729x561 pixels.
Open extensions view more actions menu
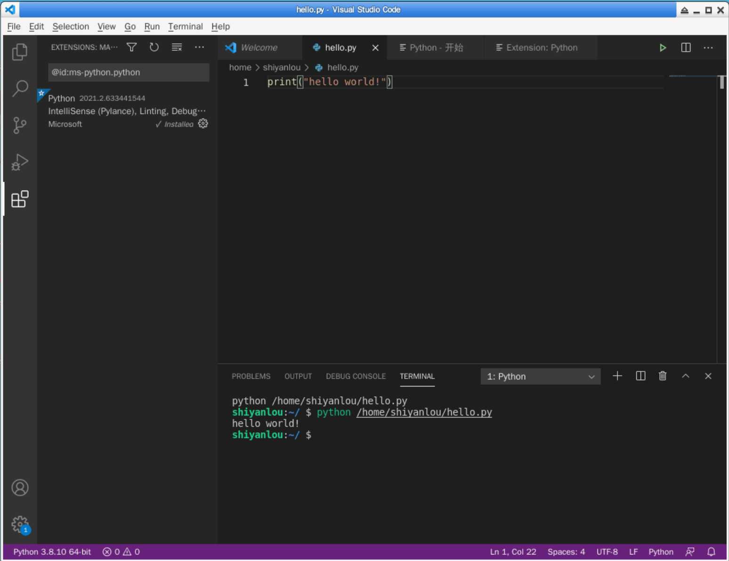200,47
